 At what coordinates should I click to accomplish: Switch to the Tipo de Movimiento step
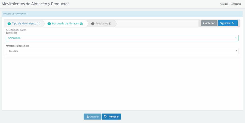24,24
